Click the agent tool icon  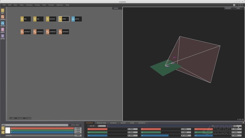tap(3, 30)
